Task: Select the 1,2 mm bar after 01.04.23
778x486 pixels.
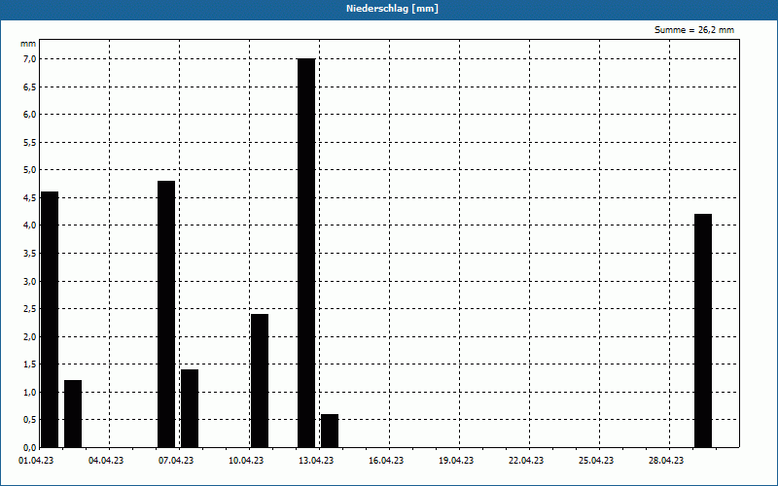Action: pos(73,414)
